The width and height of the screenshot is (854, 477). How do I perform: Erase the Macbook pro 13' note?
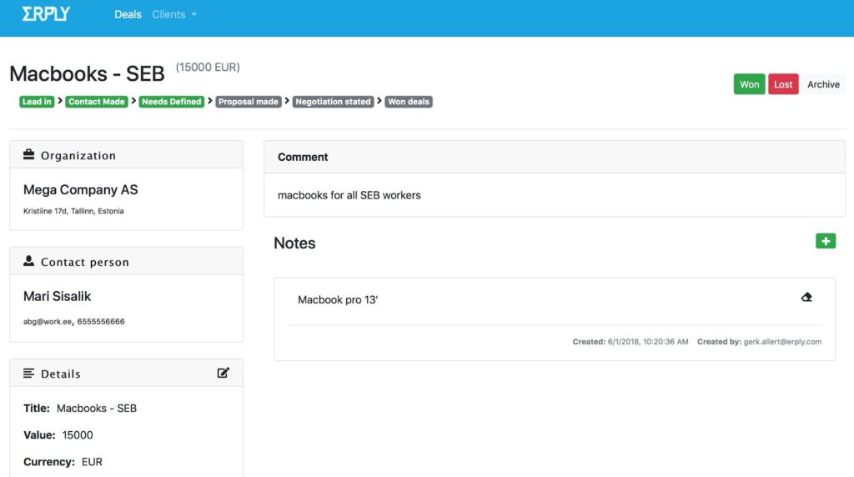[806, 297]
